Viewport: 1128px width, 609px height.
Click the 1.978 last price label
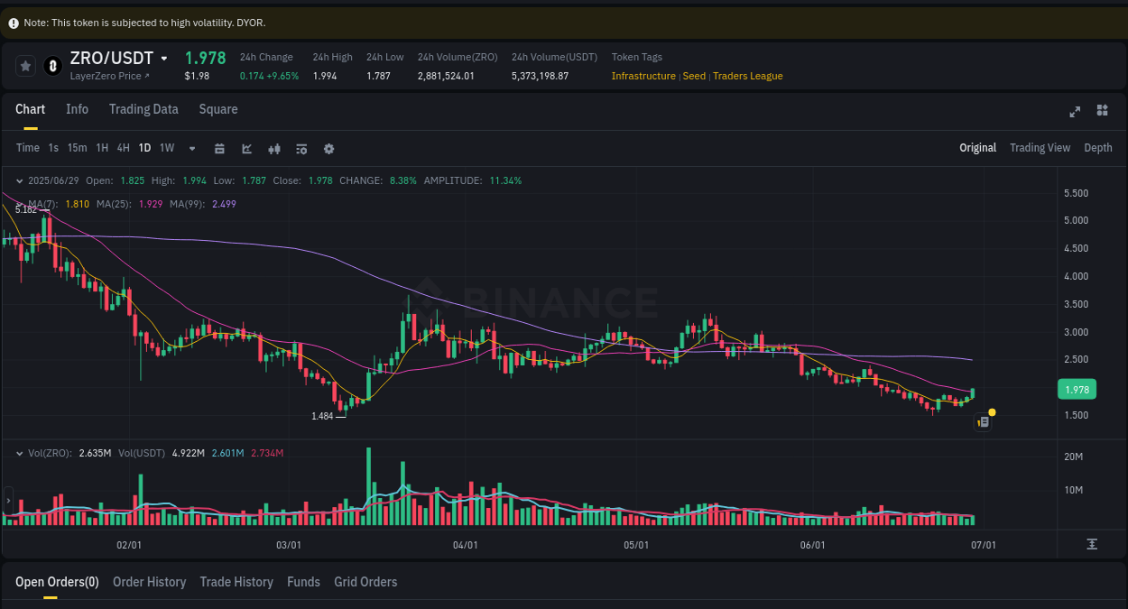(x=1077, y=389)
